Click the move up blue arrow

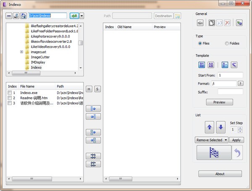point(210,127)
